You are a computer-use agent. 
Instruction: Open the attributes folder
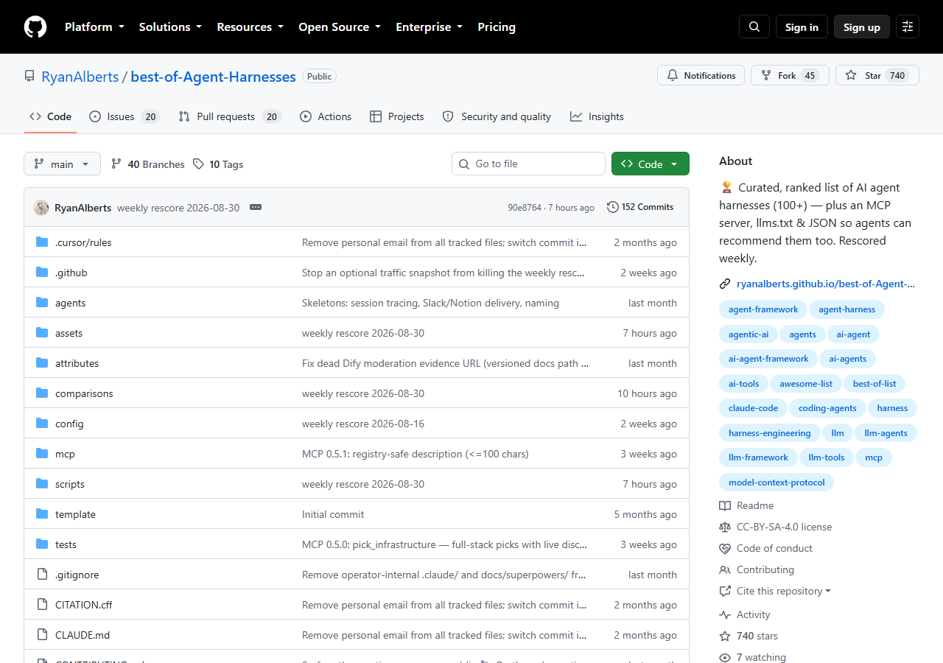point(77,363)
